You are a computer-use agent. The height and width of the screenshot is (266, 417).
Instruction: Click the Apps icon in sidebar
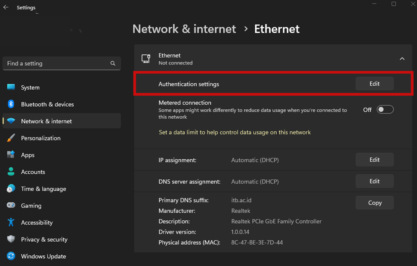click(11, 155)
